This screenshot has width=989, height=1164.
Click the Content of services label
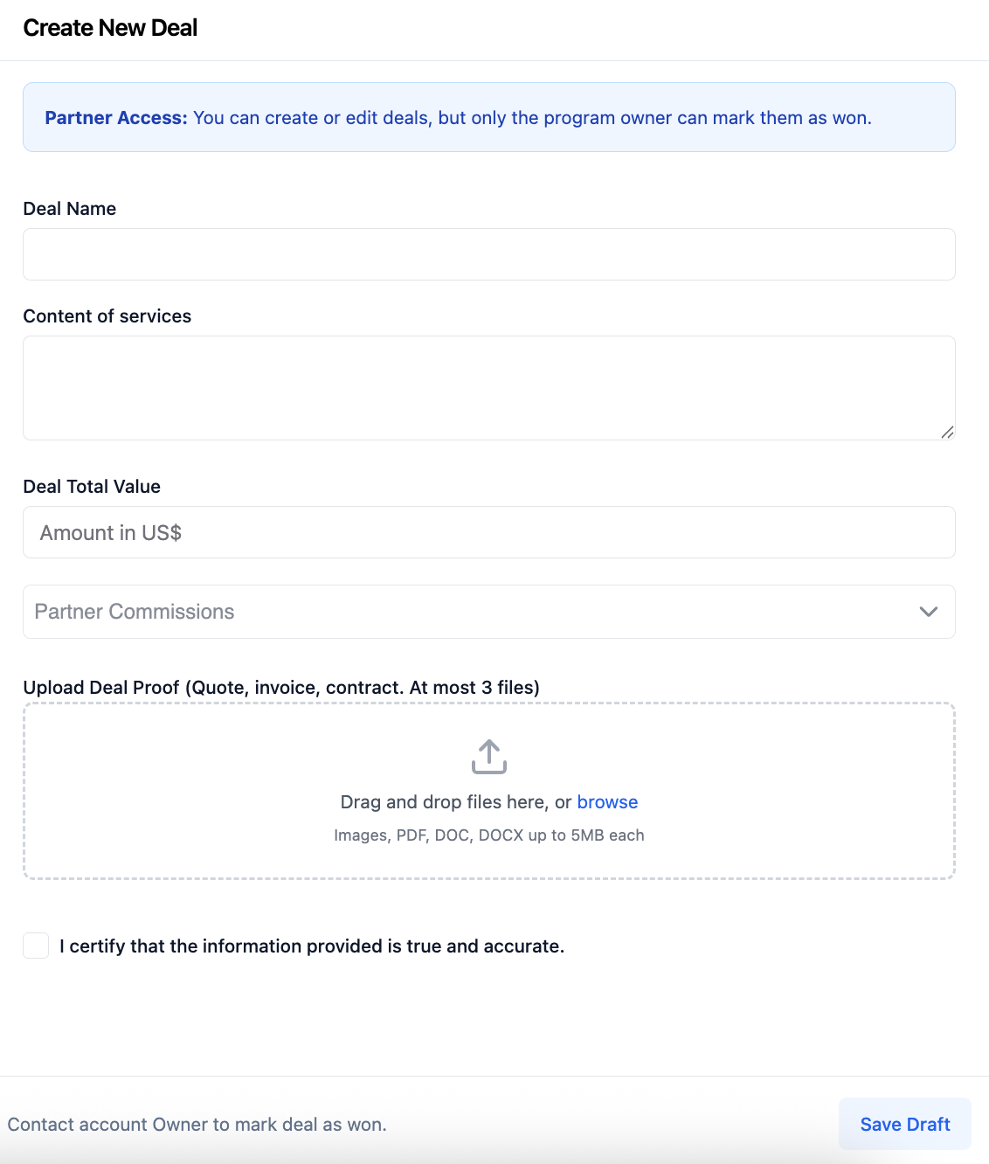(x=107, y=316)
